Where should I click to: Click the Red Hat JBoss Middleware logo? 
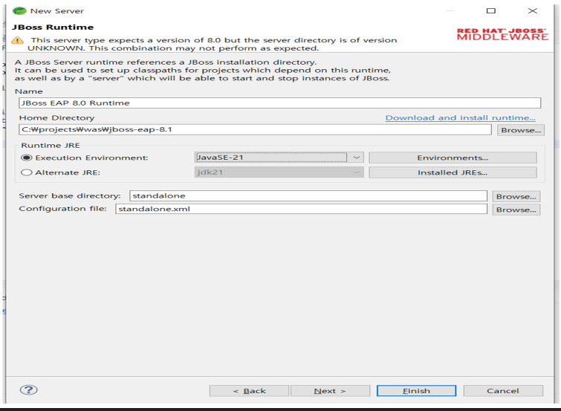tap(502, 34)
